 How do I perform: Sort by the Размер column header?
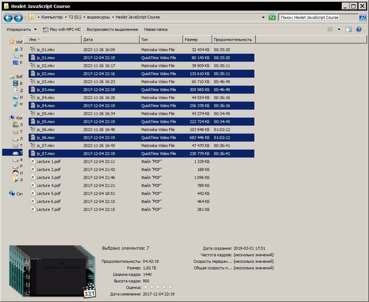point(197,39)
